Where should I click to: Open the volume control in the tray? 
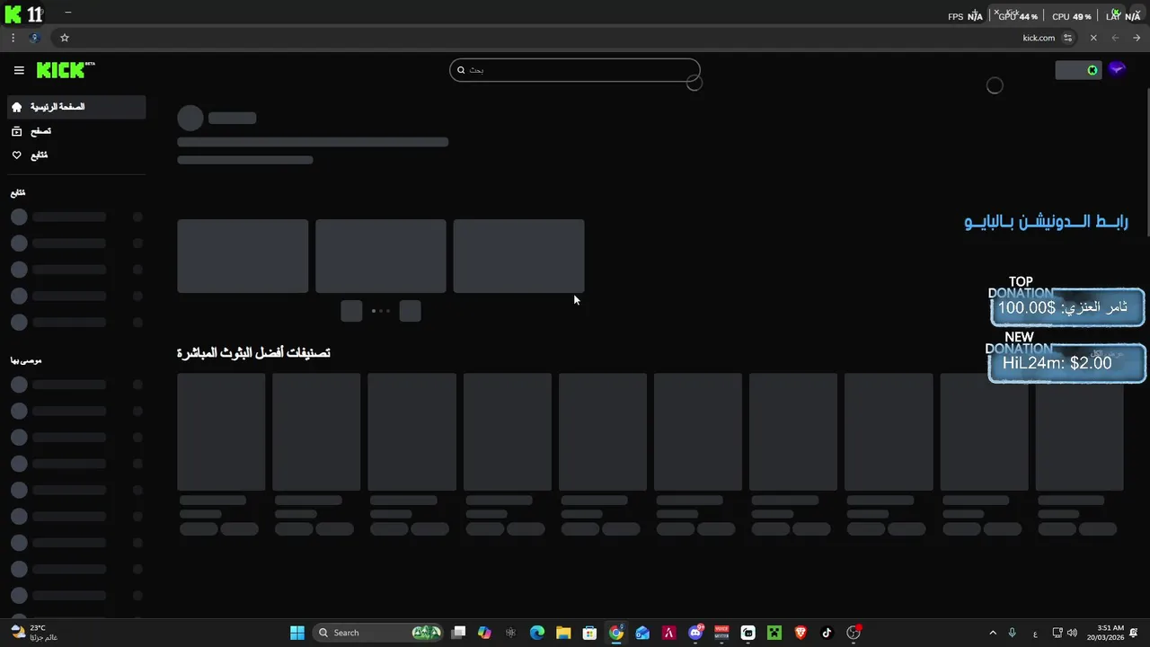tap(1072, 633)
